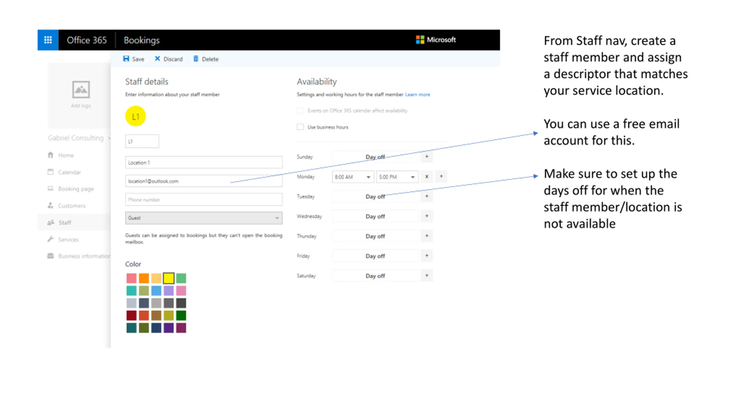The image size is (741, 416).
Task: Open the Calendar nav item
Action: (69, 172)
